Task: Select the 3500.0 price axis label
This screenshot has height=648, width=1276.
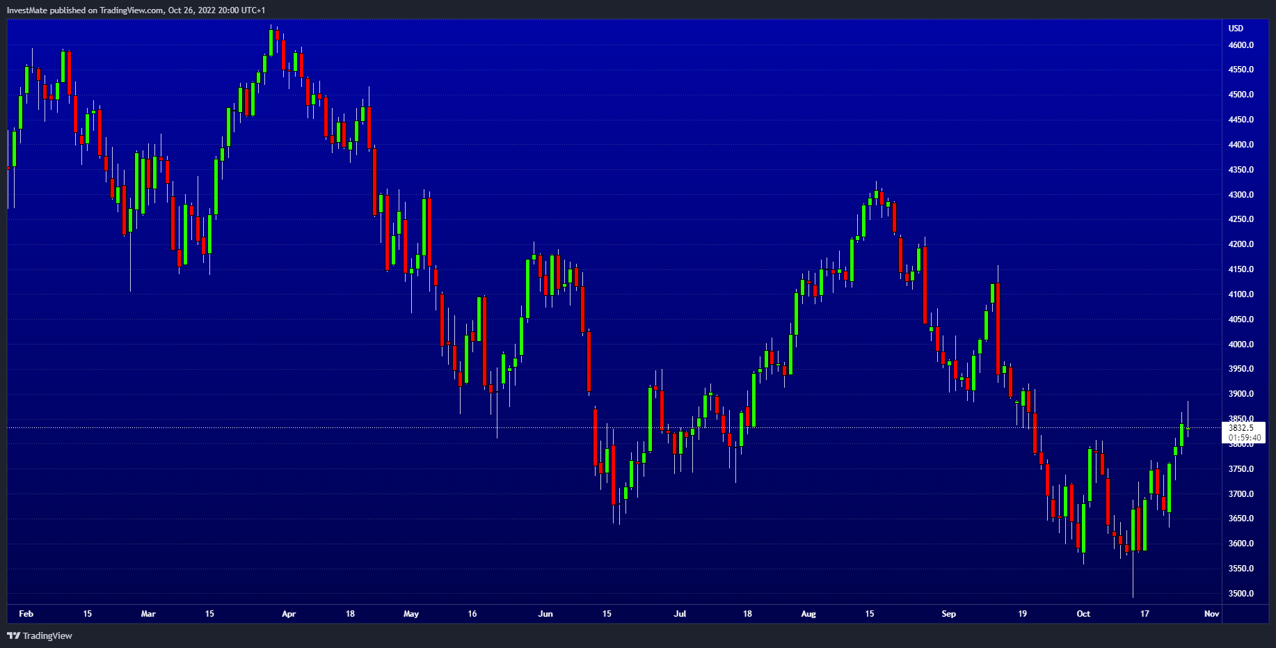Action: click(1241, 594)
